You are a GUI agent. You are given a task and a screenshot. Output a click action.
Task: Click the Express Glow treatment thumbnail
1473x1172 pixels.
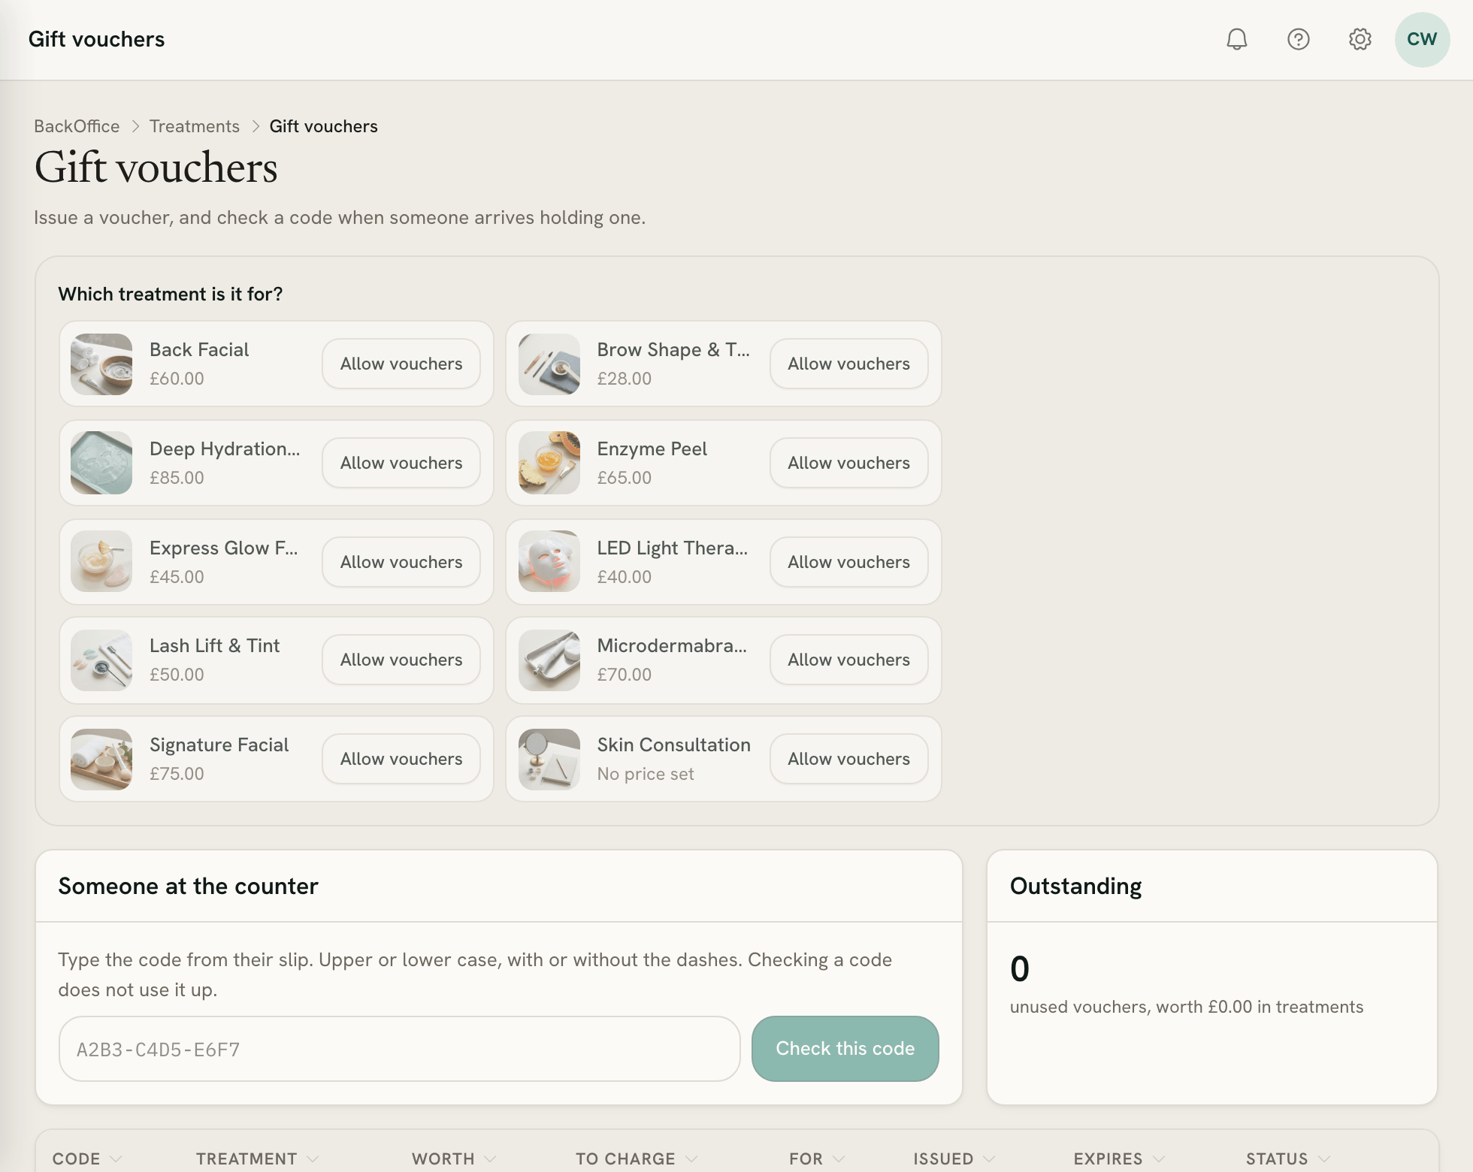pyautogui.click(x=101, y=562)
